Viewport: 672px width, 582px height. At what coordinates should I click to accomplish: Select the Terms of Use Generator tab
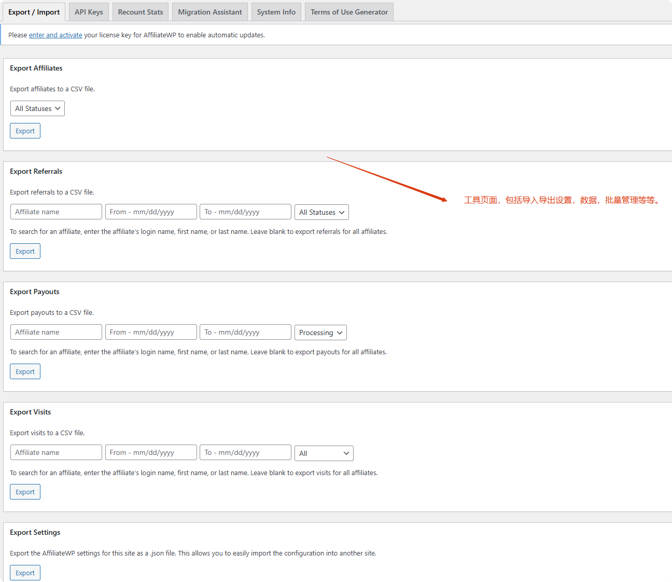349,12
